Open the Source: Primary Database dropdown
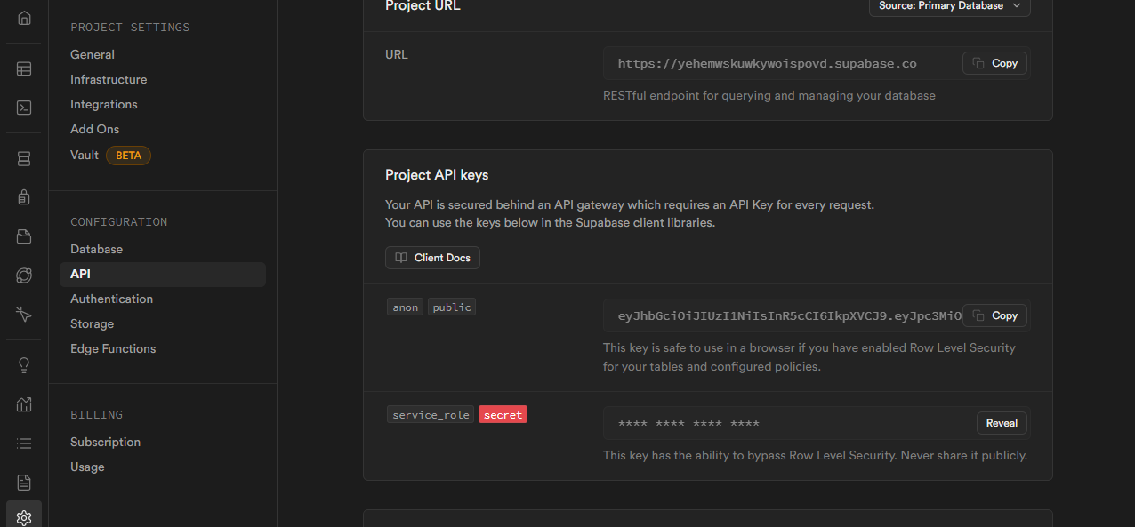 [x=950, y=6]
